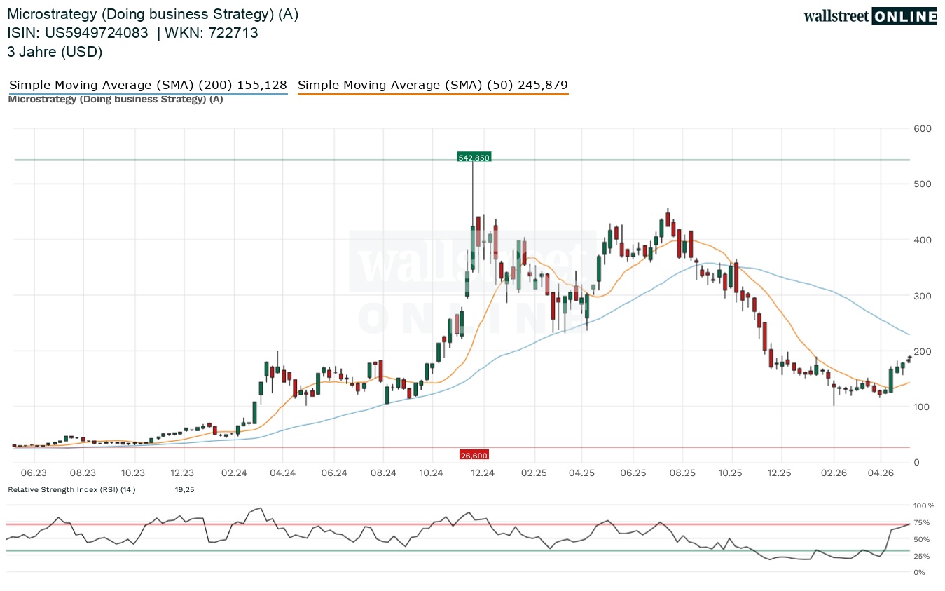Click the 100 % RSI axis label
945x591 pixels.
924,505
